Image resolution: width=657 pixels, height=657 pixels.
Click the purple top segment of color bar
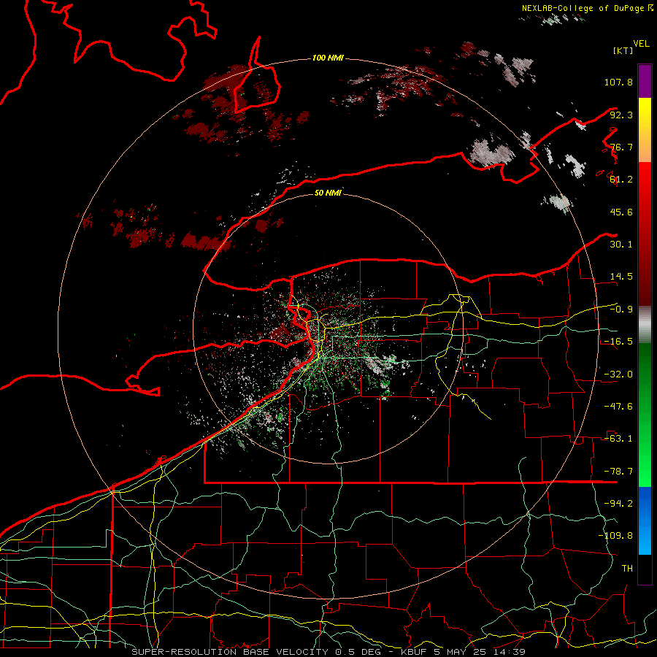pos(645,81)
